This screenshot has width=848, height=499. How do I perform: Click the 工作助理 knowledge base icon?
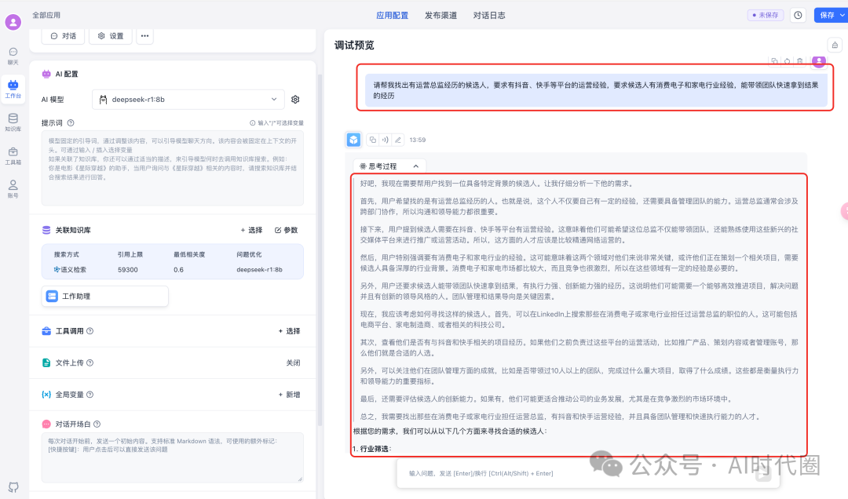coord(52,297)
